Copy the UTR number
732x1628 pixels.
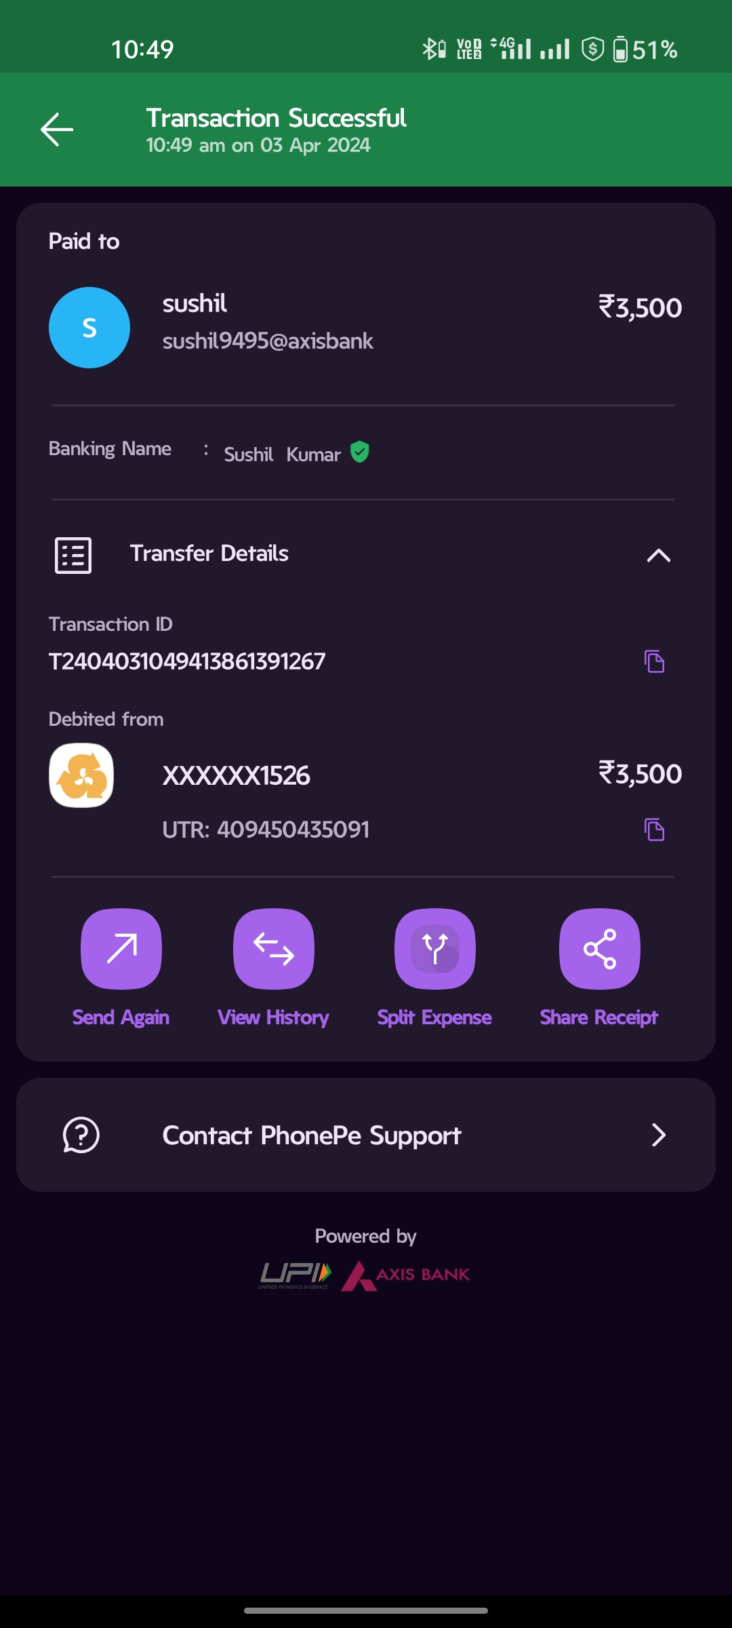click(654, 830)
